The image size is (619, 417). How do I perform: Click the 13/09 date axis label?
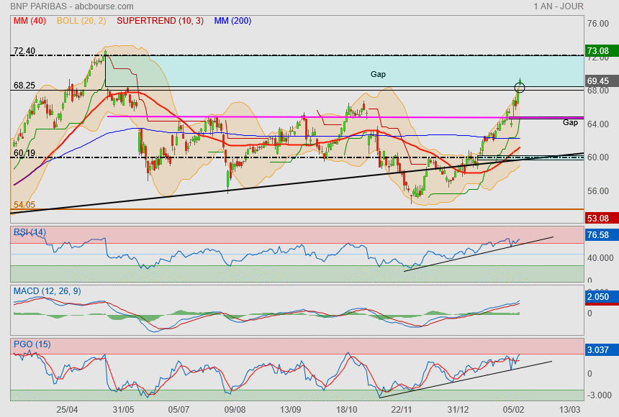pyautogui.click(x=291, y=410)
